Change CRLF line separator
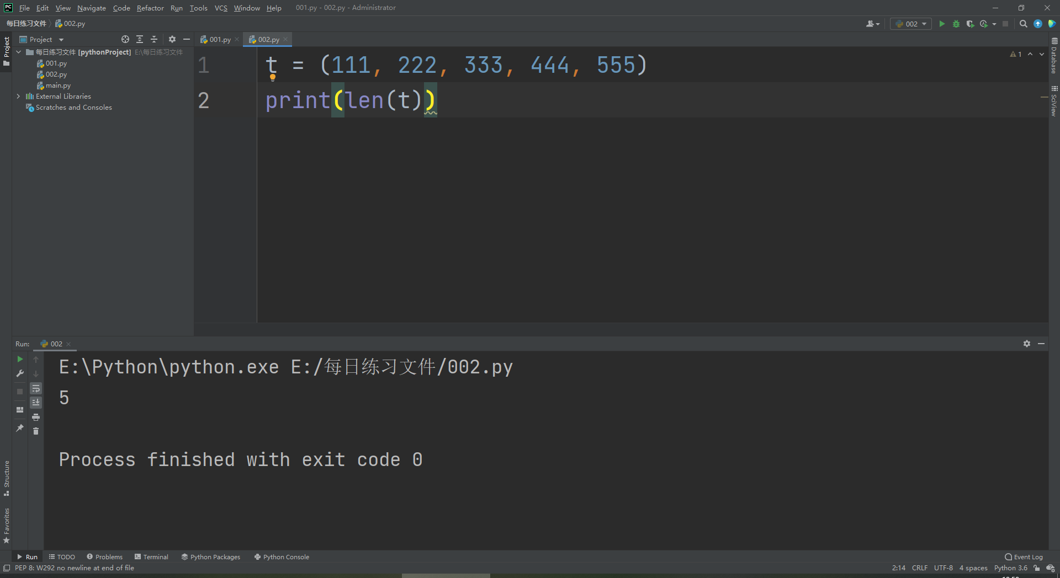Screen dimensions: 1060x578 pyautogui.click(x=920, y=568)
